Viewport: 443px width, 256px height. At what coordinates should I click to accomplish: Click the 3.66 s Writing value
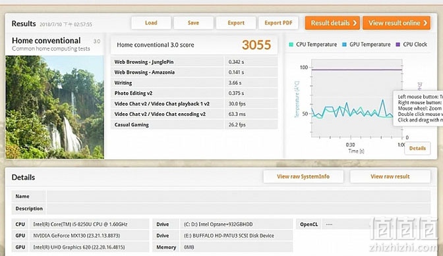(x=235, y=83)
